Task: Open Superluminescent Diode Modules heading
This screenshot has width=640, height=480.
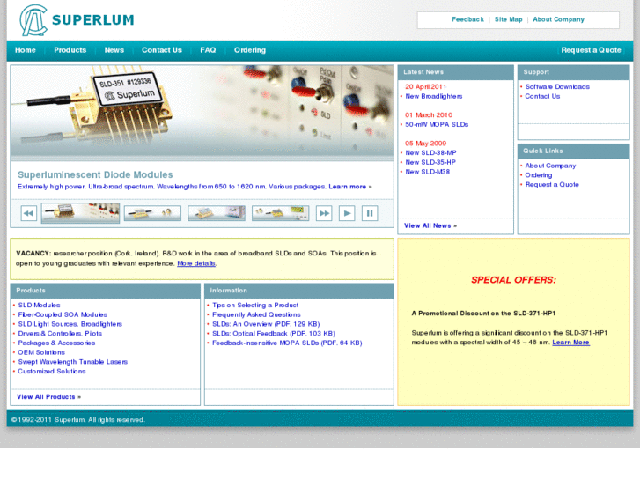Action: coord(95,175)
